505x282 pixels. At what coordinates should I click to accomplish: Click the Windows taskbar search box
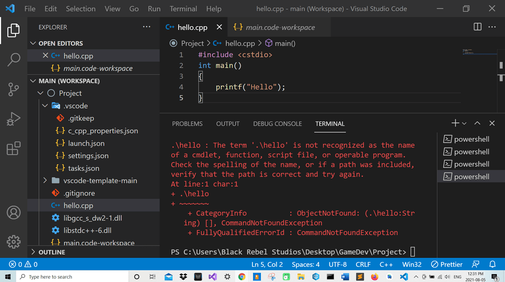coord(72,277)
